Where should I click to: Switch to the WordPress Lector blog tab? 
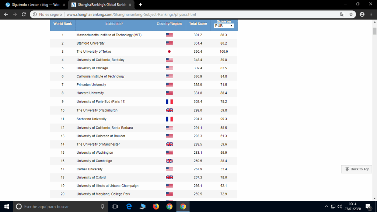(x=32, y=4)
